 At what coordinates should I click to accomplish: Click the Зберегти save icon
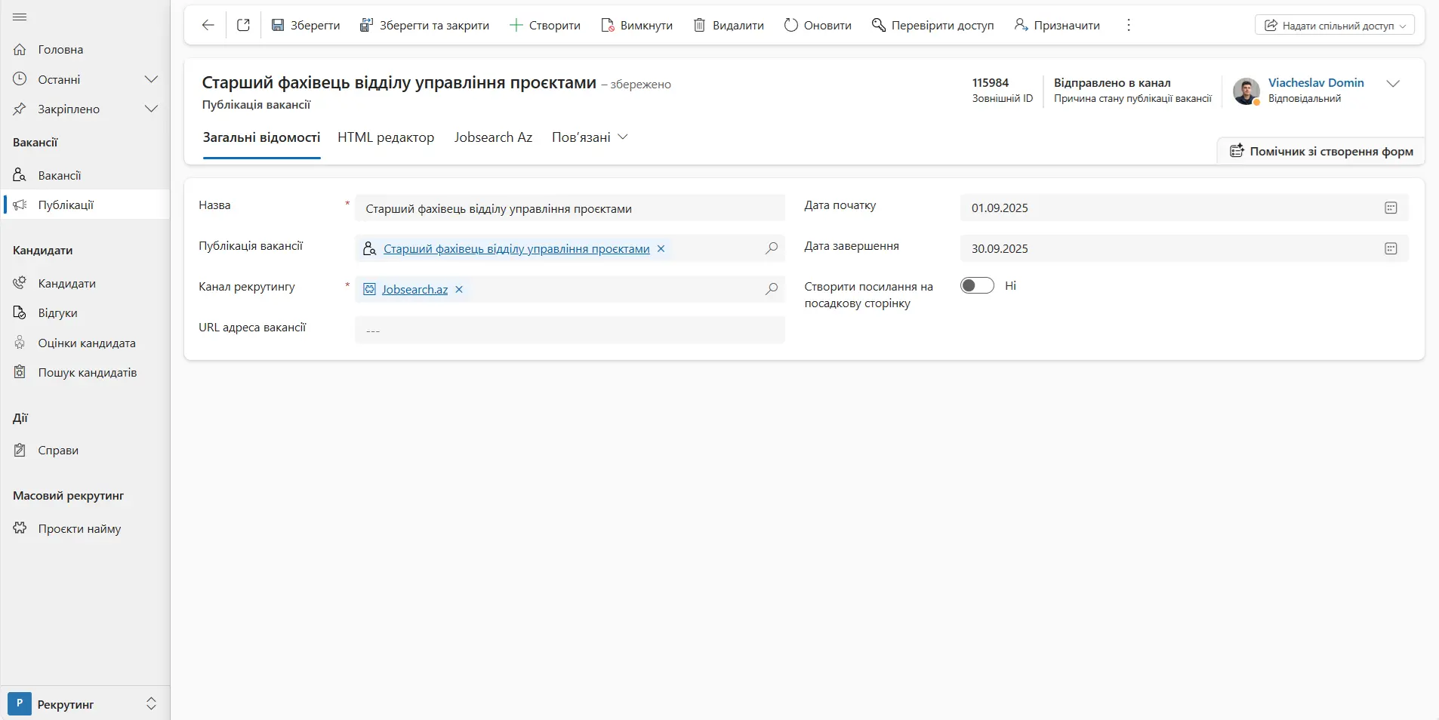click(279, 24)
